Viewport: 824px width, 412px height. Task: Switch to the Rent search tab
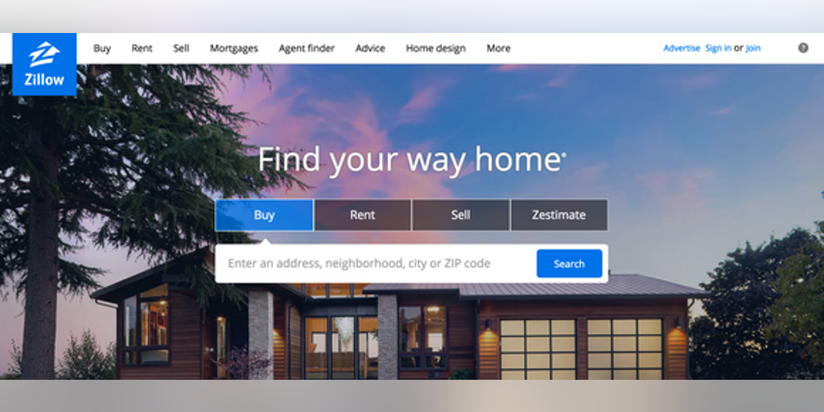coord(363,215)
